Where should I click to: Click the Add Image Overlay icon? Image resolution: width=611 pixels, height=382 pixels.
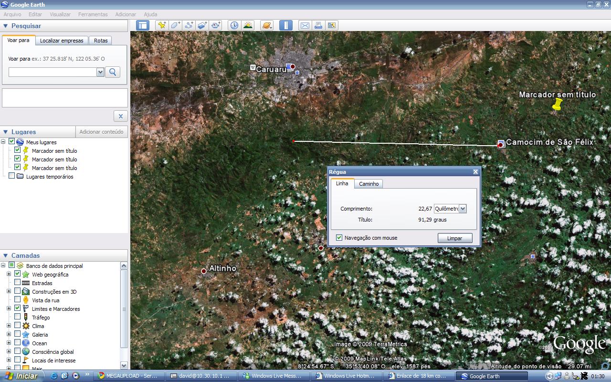(x=202, y=25)
